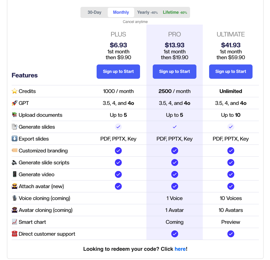Viewport: 270px width, 260px height.
Task: Click Direct customer support checkmark under ULTIMATE
Action: tap(231, 234)
